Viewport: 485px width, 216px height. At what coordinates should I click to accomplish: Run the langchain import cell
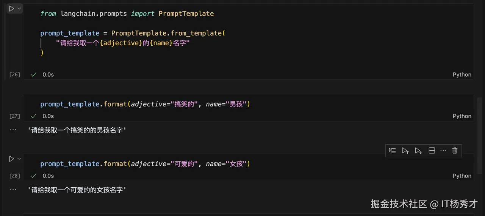pos(11,9)
